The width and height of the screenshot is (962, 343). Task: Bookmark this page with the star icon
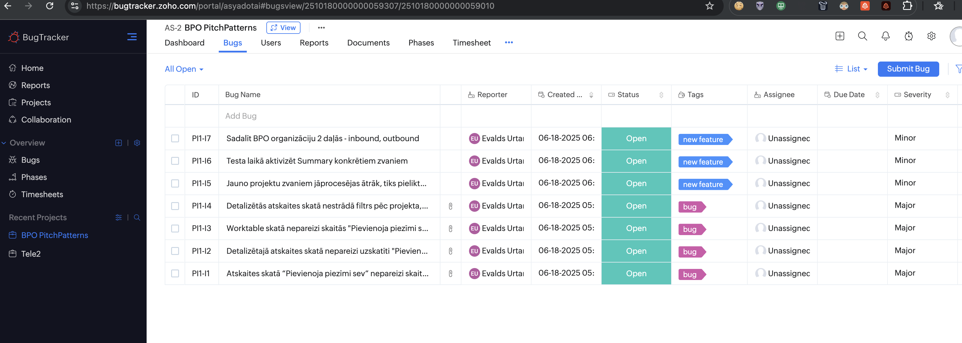[710, 6]
